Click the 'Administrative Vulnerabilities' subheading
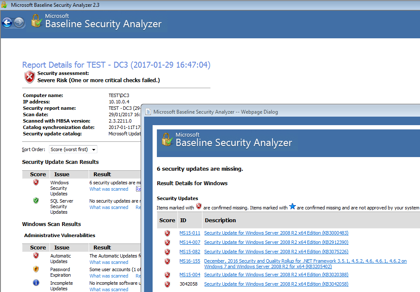Screen dimensions: 420x292 point(60,235)
